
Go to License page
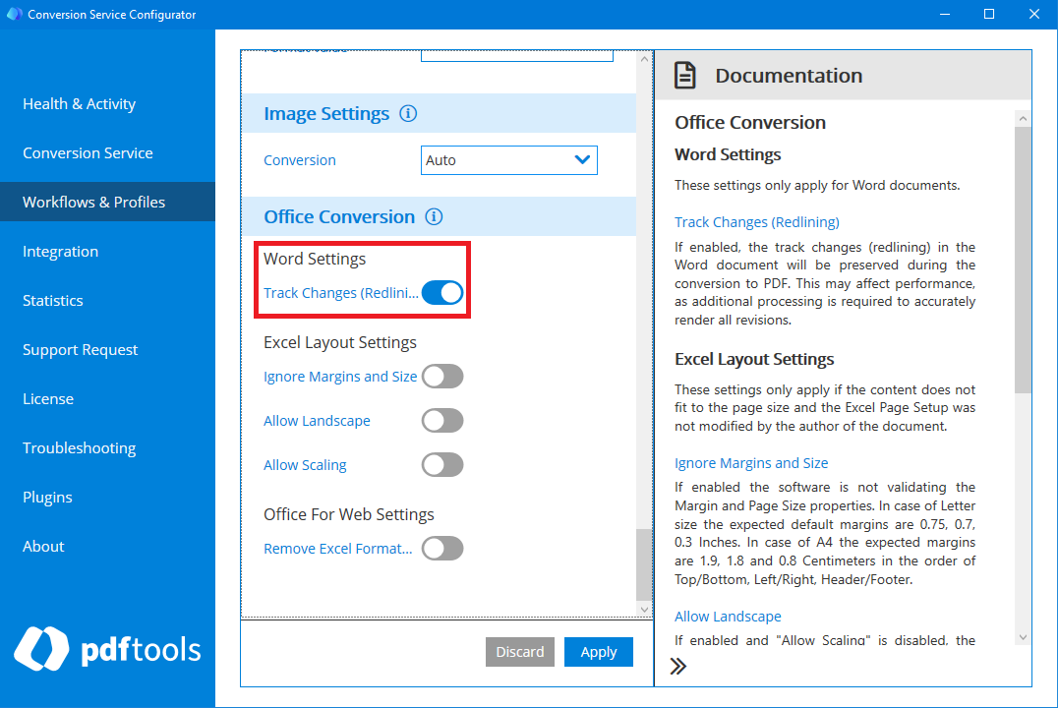click(x=108, y=399)
